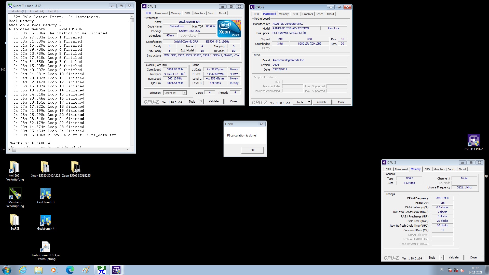Click Close button in Mainboard window

[x=341, y=102]
